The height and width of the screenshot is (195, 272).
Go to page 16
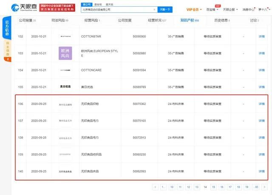[222, 187]
